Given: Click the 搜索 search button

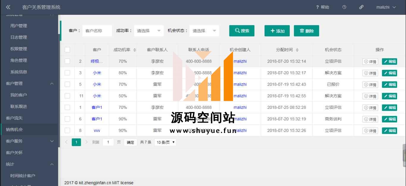Looking at the screenshot, I should 242,31.
